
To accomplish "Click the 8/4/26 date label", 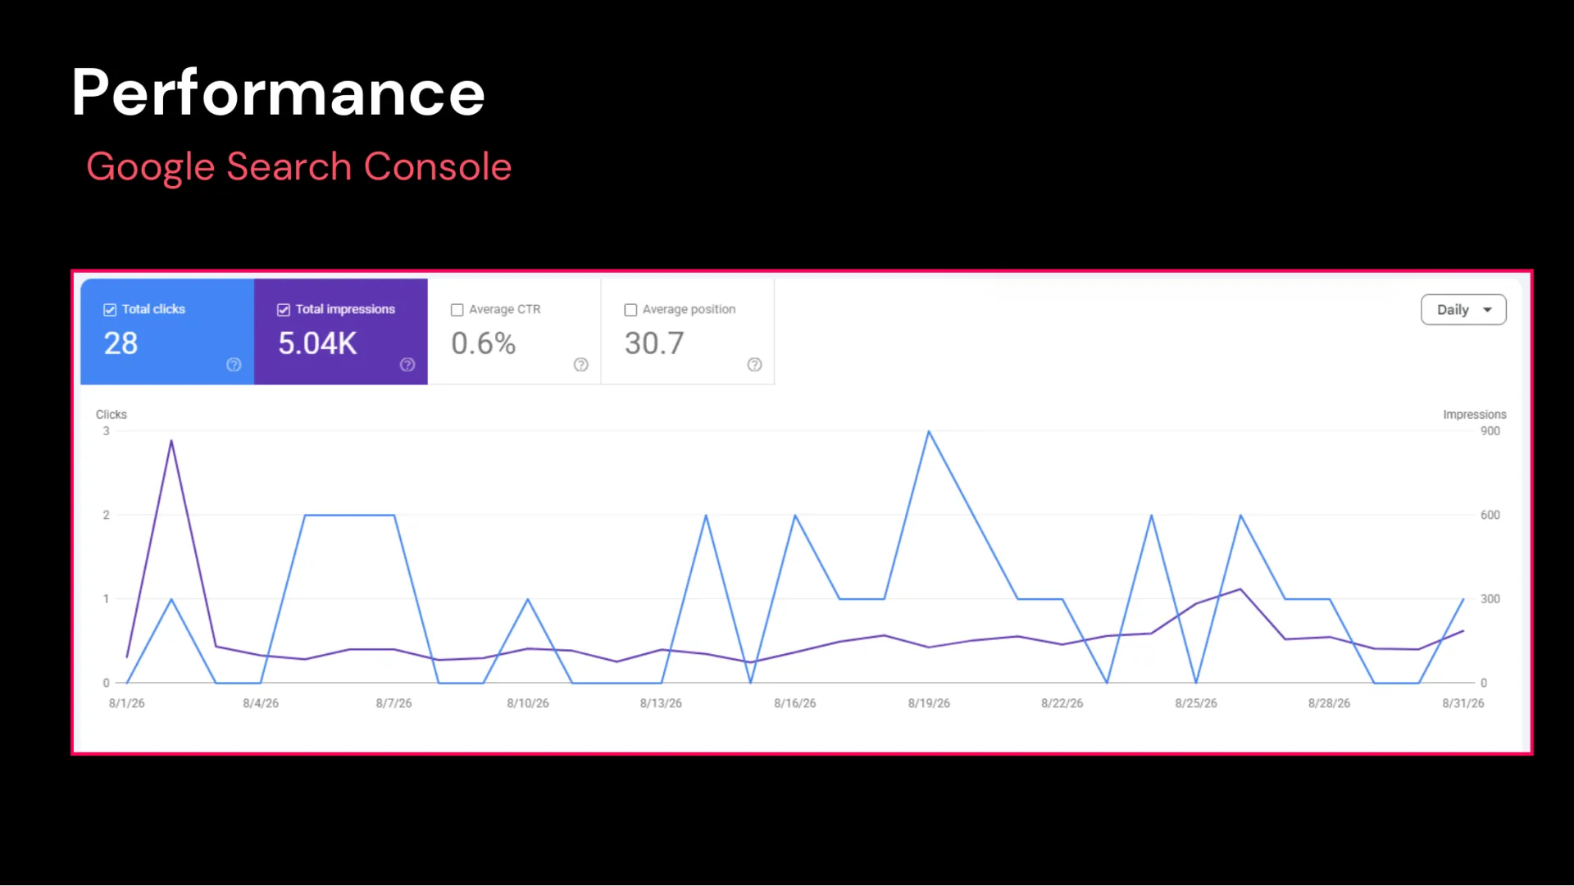I will click(x=261, y=703).
